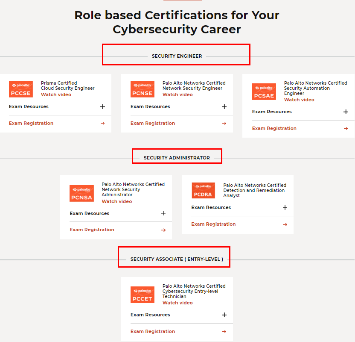The height and width of the screenshot is (342, 355).
Task: Watch video for Network Security Administrator
Action: coord(117,201)
